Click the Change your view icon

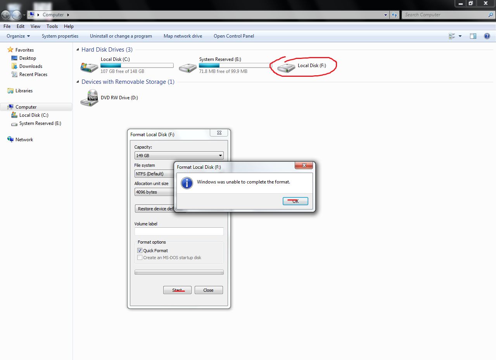[452, 36]
